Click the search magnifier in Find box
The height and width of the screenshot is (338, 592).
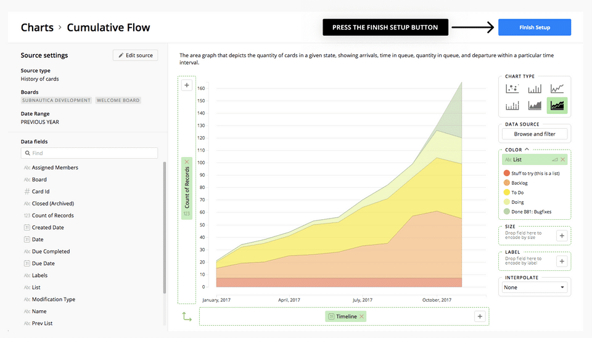point(28,153)
